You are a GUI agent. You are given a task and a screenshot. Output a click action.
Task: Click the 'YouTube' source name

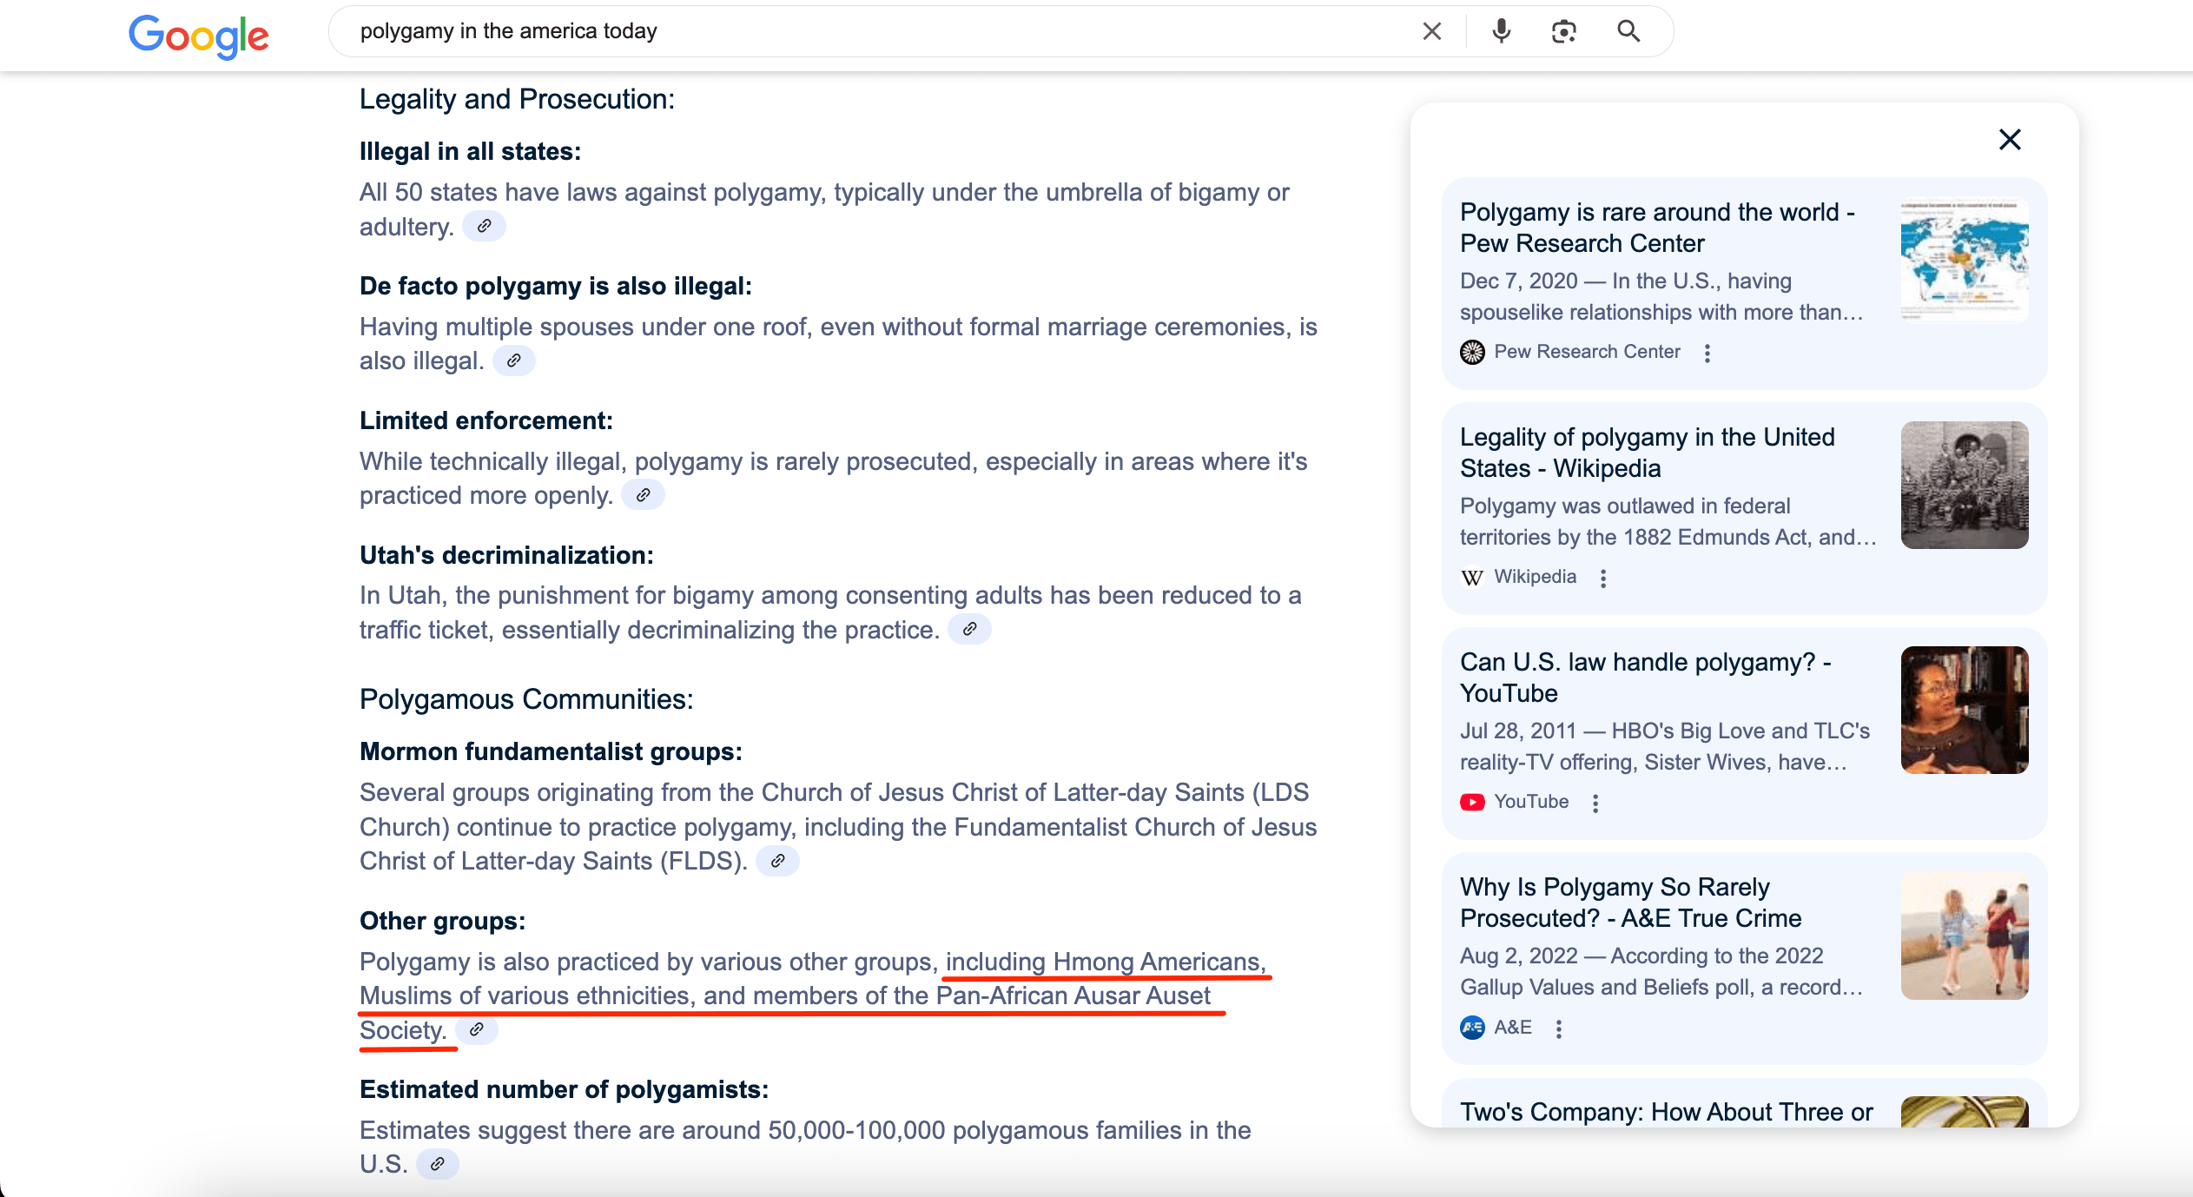click(x=1531, y=802)
